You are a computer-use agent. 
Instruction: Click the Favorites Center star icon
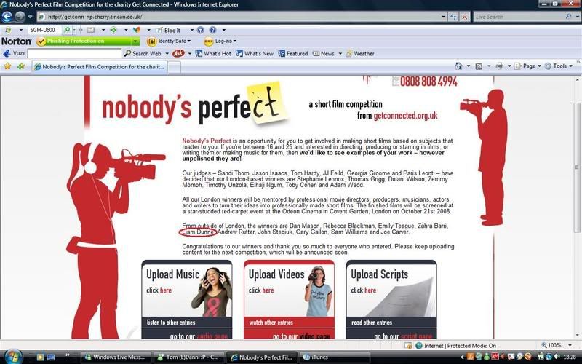[x=7, y=66]
